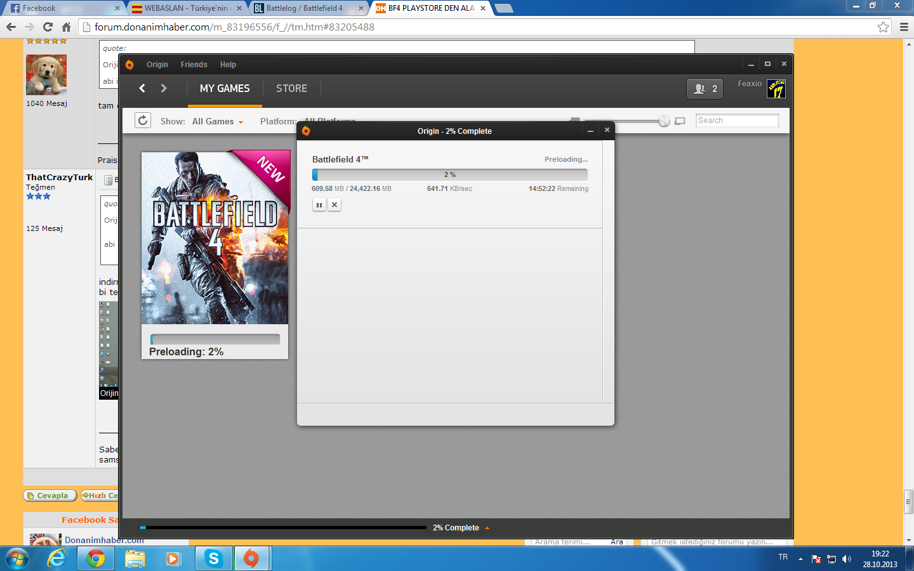914x571 pixels.
Task: Switch to the STORE tab
Action: (x=291, y=89)
